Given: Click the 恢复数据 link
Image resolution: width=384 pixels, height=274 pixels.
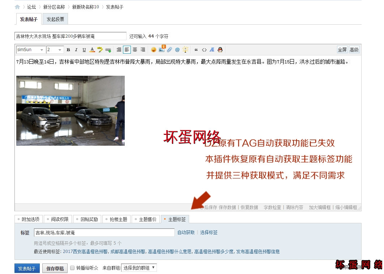Looking at the screenshot, I should coord(249,207).
